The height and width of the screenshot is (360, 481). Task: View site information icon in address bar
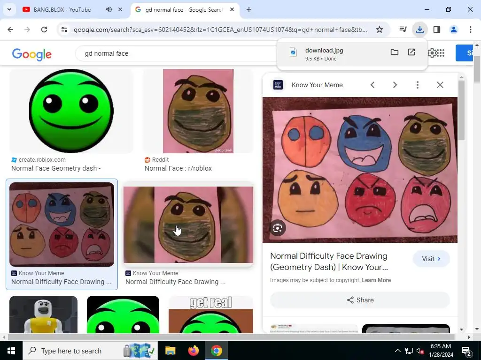click(64, 30)
